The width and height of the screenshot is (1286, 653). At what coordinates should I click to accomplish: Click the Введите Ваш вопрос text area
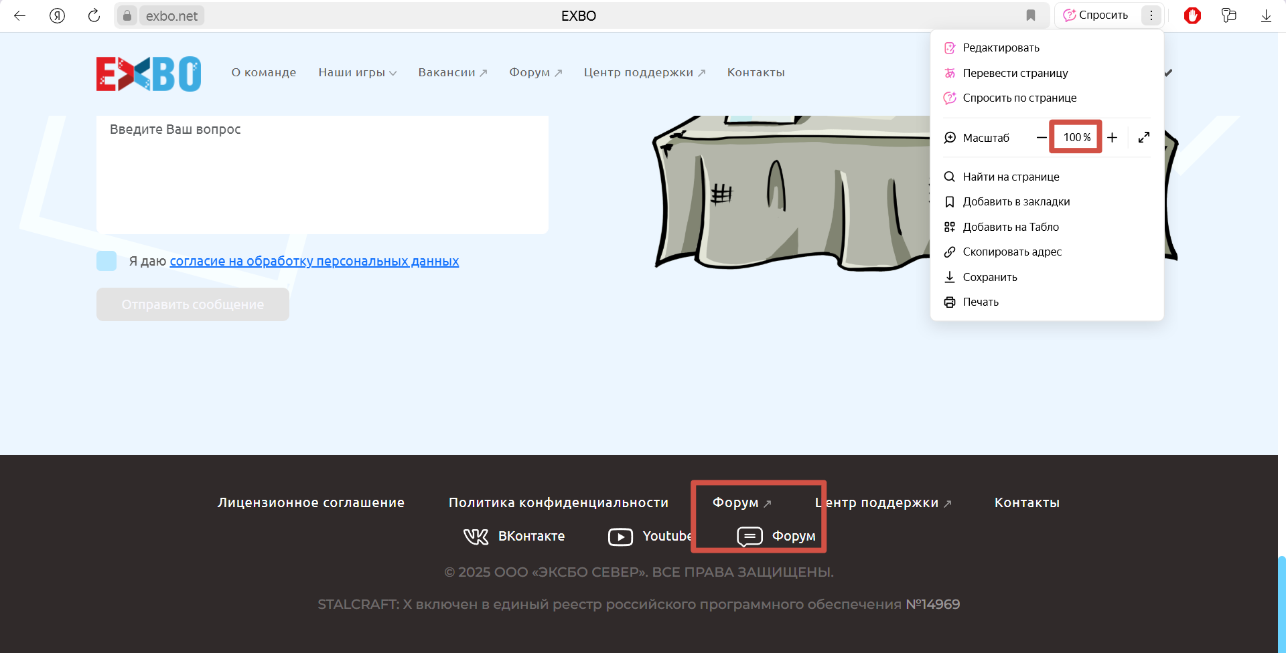tap(322, 175)
